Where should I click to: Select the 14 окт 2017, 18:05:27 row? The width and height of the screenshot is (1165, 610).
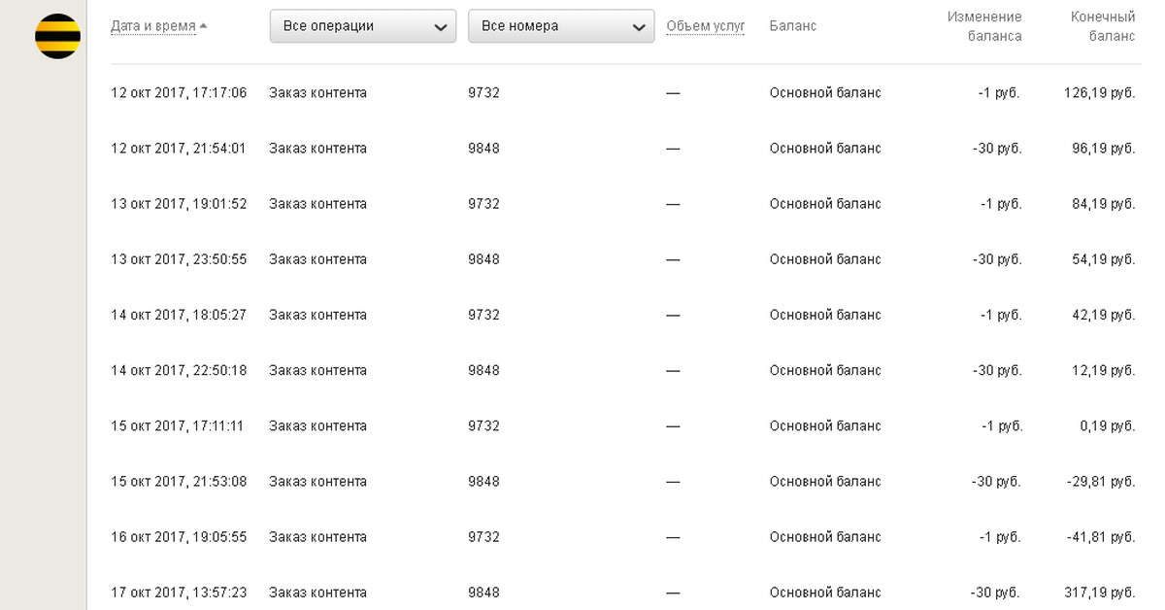coord(179,315)
